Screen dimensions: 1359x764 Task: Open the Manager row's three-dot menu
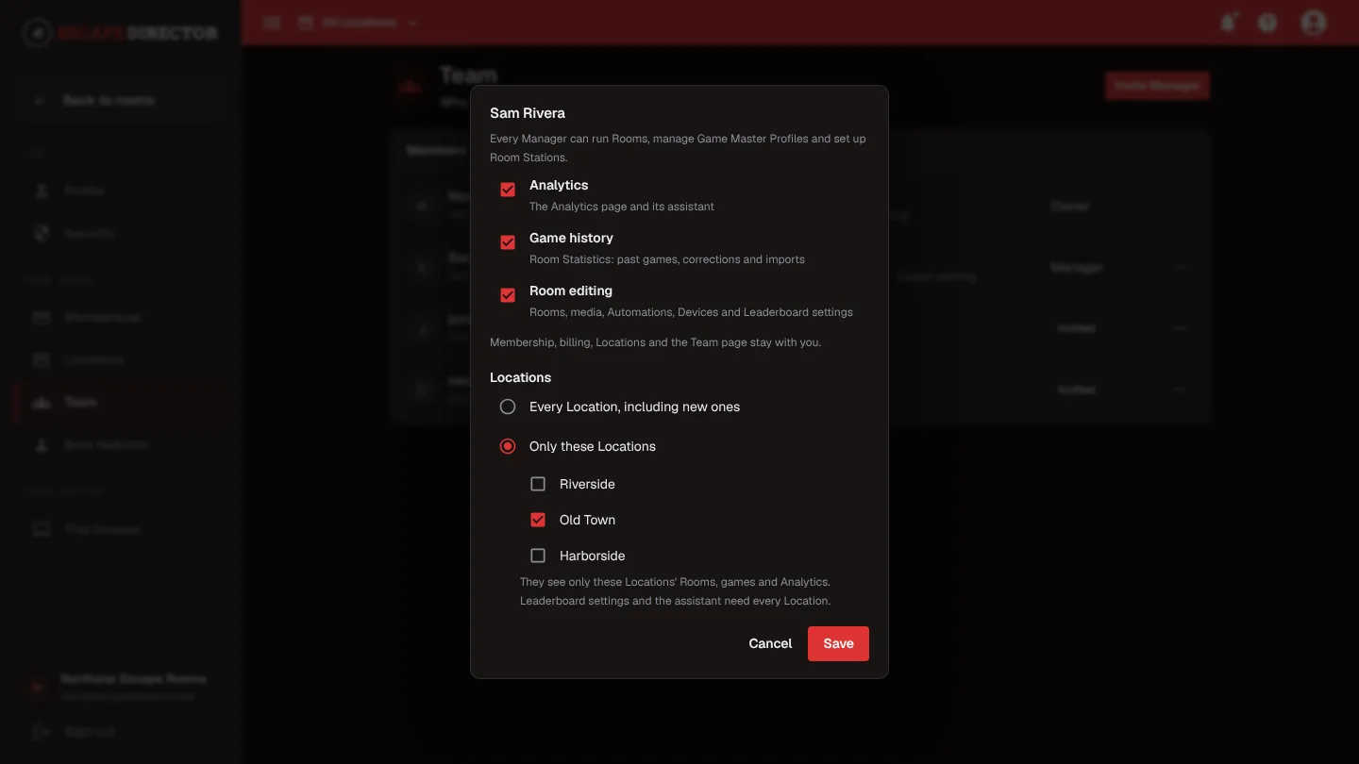(1180, 268)
